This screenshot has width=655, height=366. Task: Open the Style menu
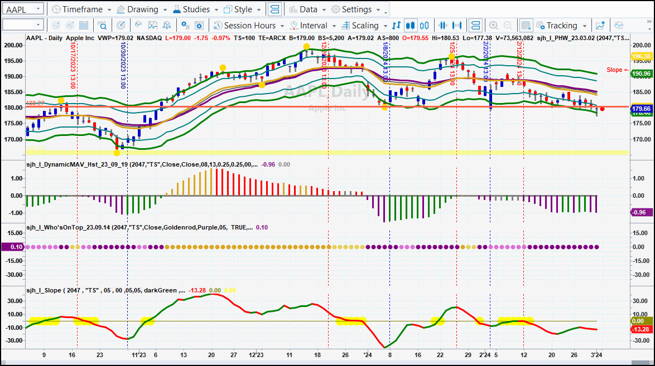pyautogui.click(x=242, y=9)
